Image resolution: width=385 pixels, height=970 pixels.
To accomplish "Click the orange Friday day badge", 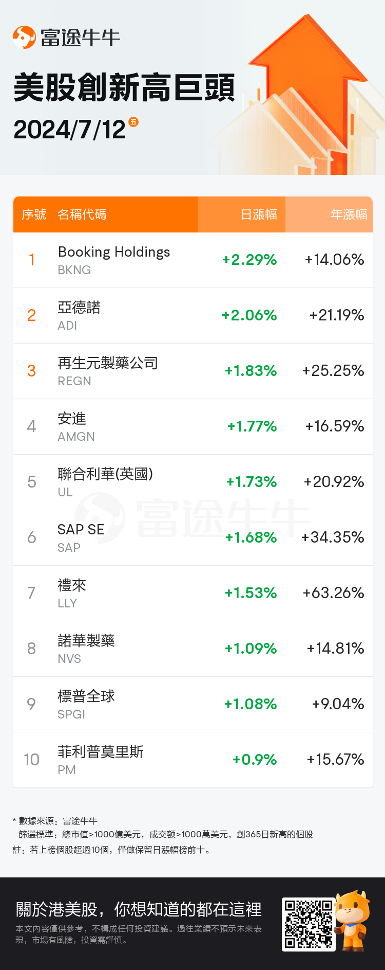I will point(133,122).
